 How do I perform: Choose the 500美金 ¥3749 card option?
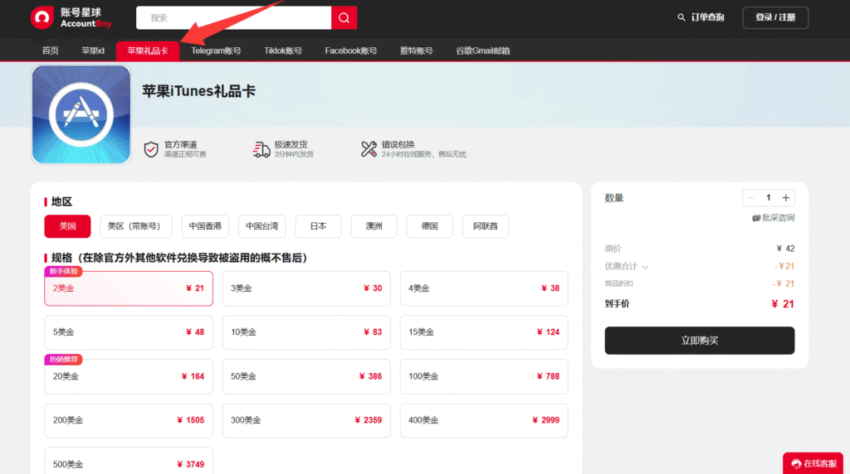[x=129, y=462]
